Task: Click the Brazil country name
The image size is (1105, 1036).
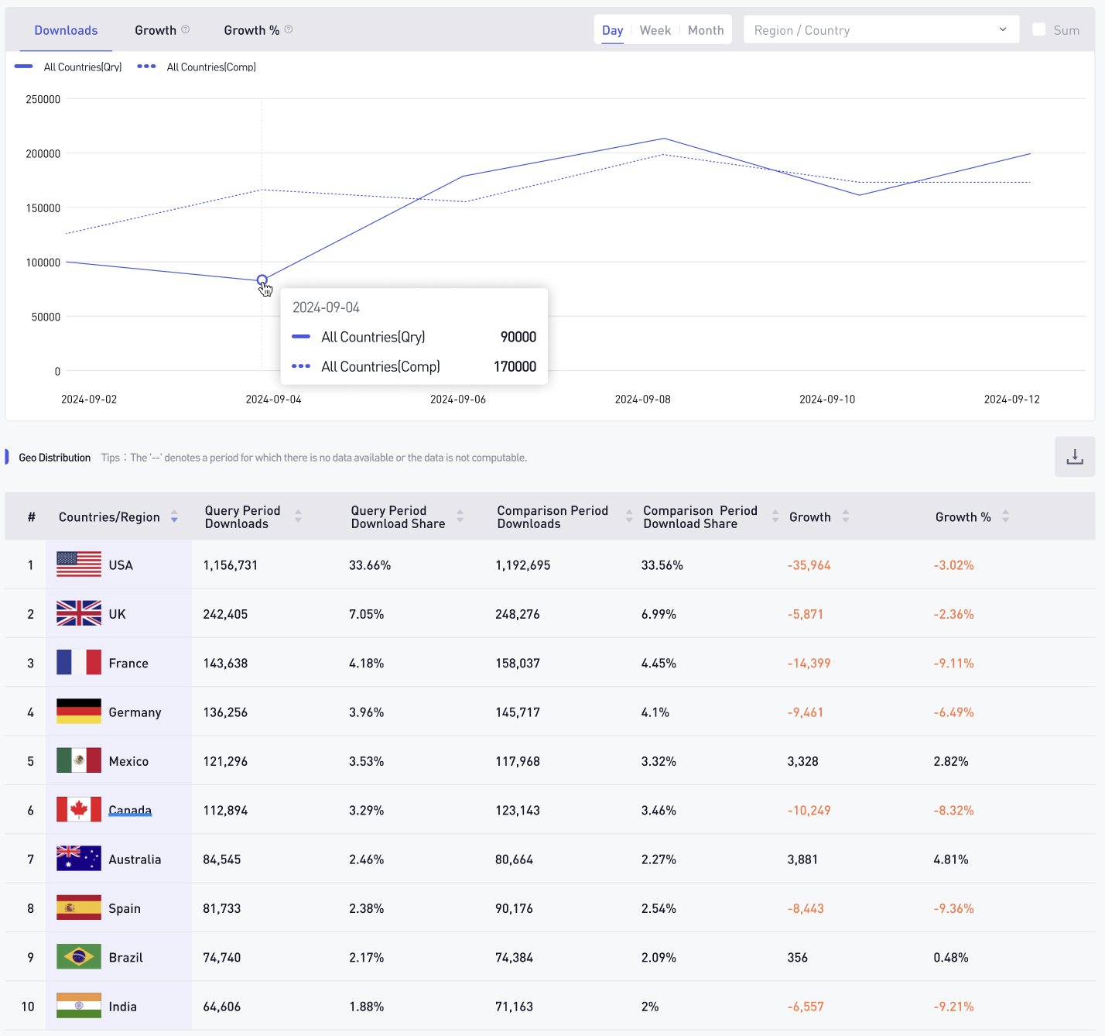Action: point(125,958)
